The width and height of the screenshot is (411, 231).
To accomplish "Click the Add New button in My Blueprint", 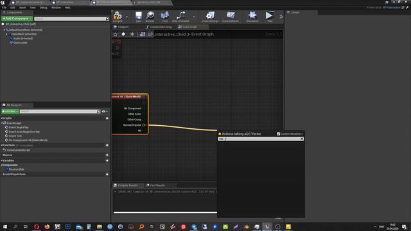I will coord(10,111).
